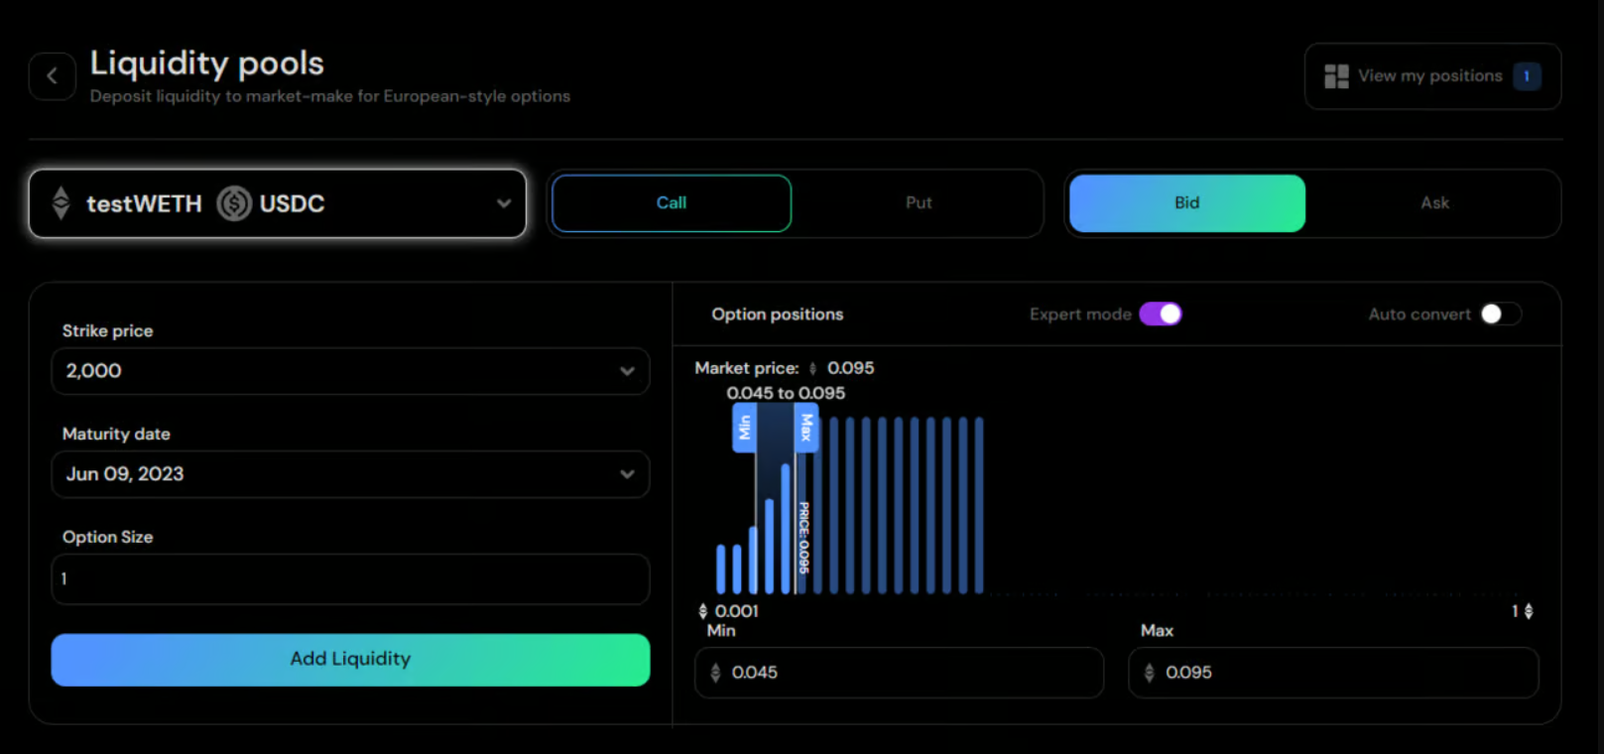Enable the Auto convert toggle

(x=1500, y=314)
